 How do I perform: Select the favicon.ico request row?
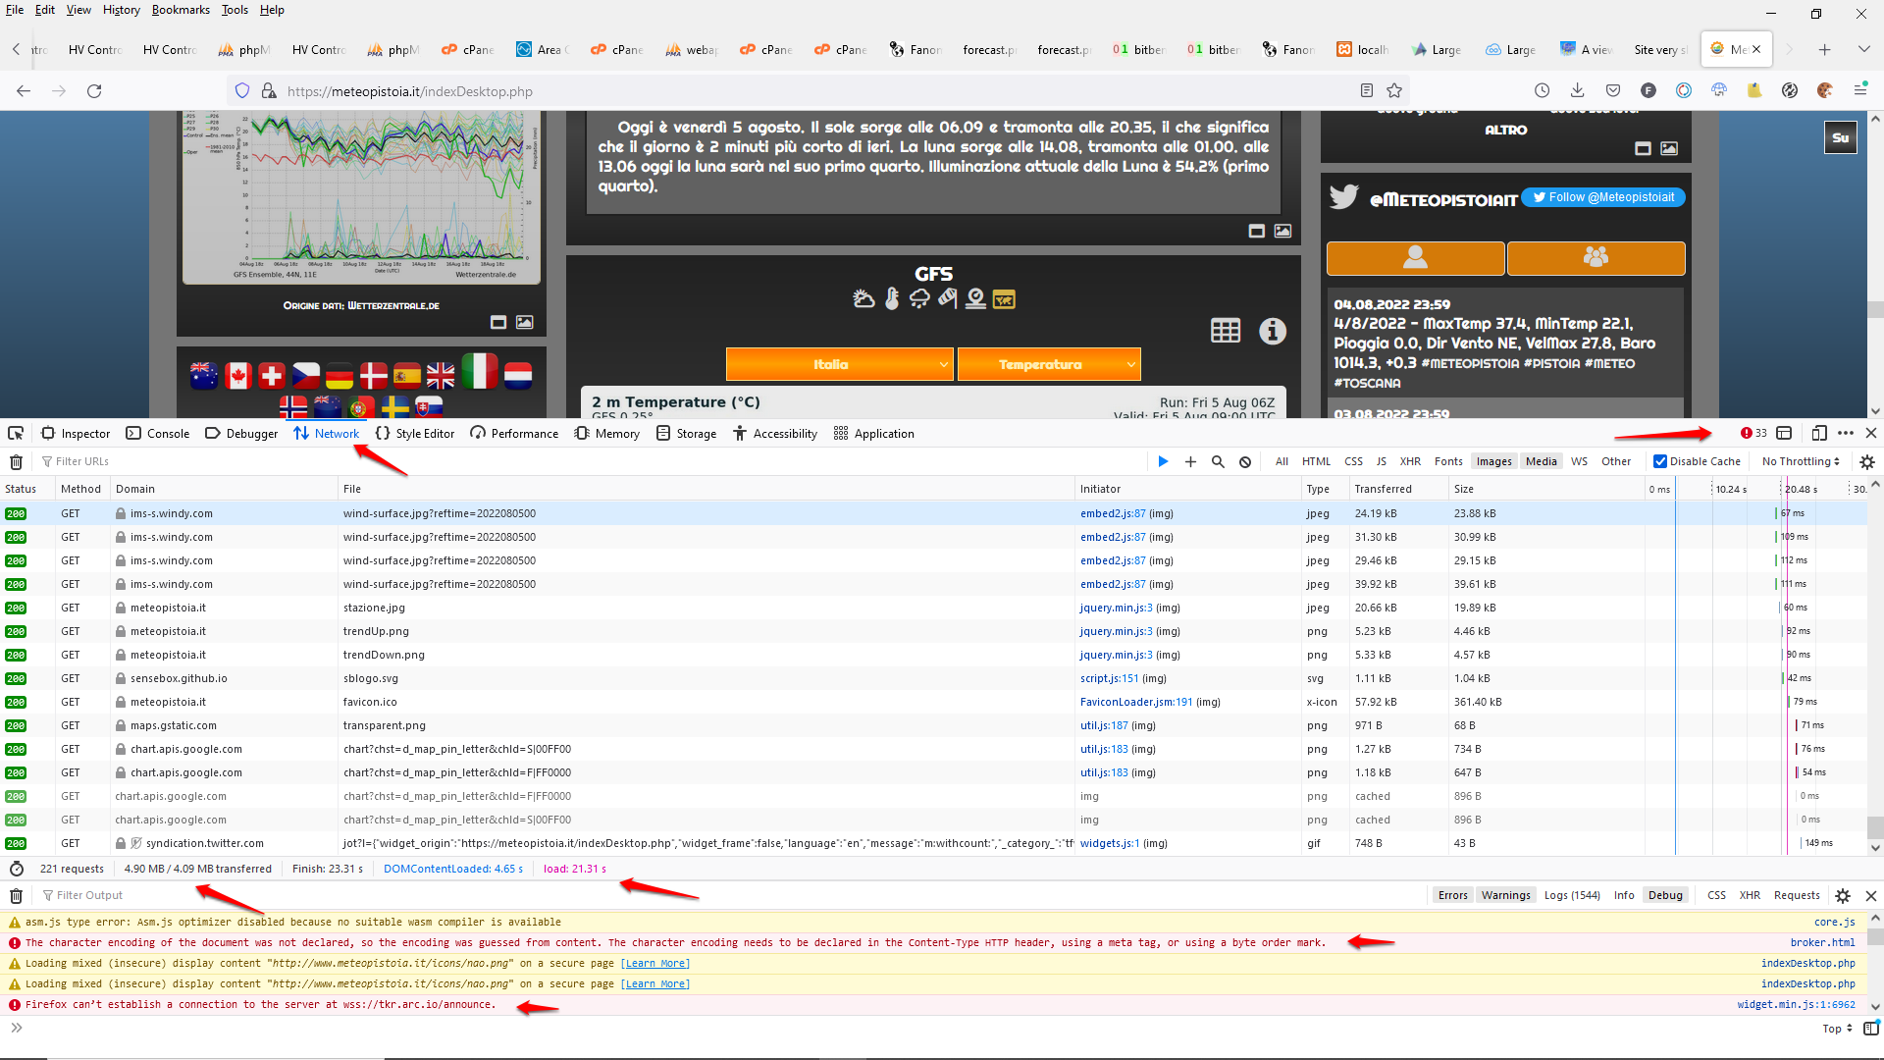pyautogui.click(x=932, y=702)
